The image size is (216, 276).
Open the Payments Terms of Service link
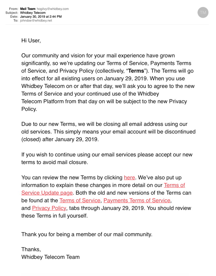click(x=137, y=200)
